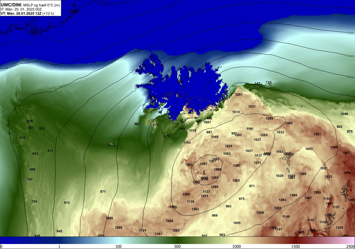Click the height value 679
Viewport: 355px width, 249px height.
(167, 136)
